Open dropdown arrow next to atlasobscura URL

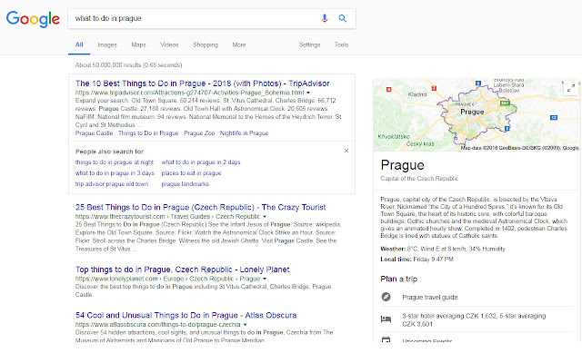point(245,325)
